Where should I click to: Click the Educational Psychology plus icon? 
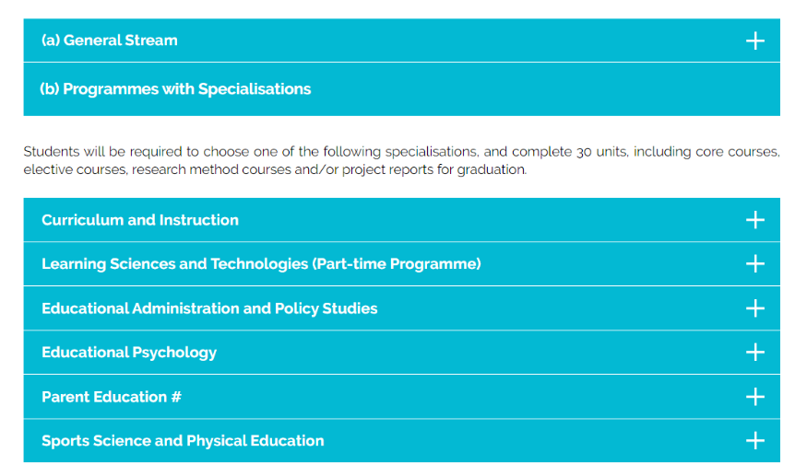(x=754, y=353)
